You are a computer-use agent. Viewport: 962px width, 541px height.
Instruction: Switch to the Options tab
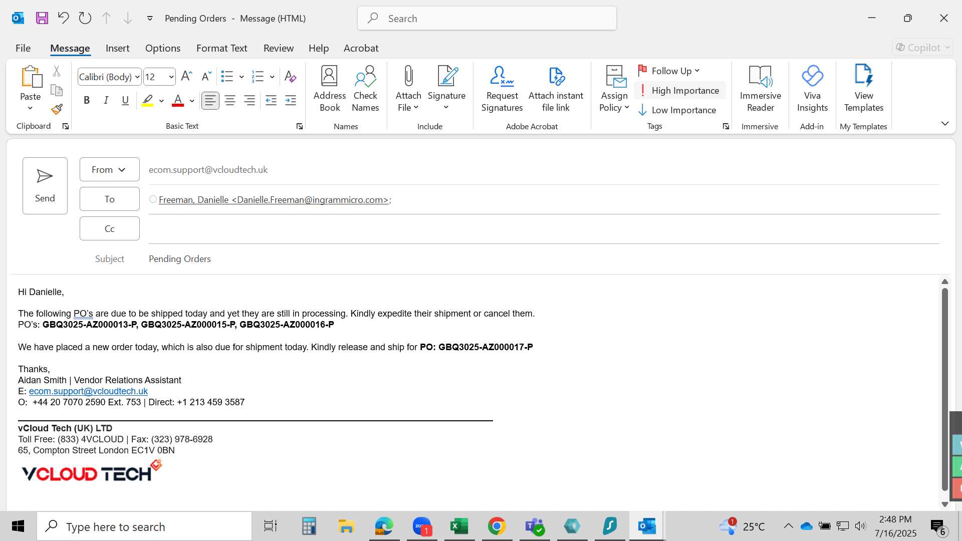[x=163, y=48]
